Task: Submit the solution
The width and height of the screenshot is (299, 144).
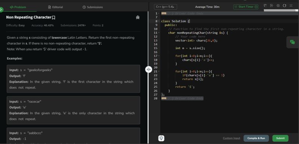Action: (280, 138)
